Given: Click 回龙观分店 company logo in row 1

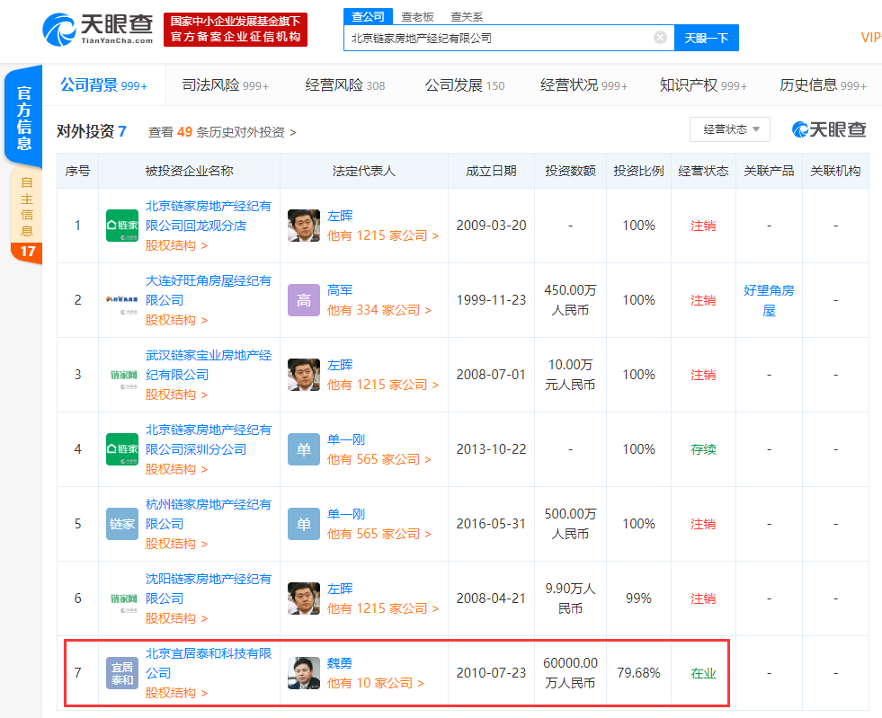Looking at the screenshot, I should [122, 226].
